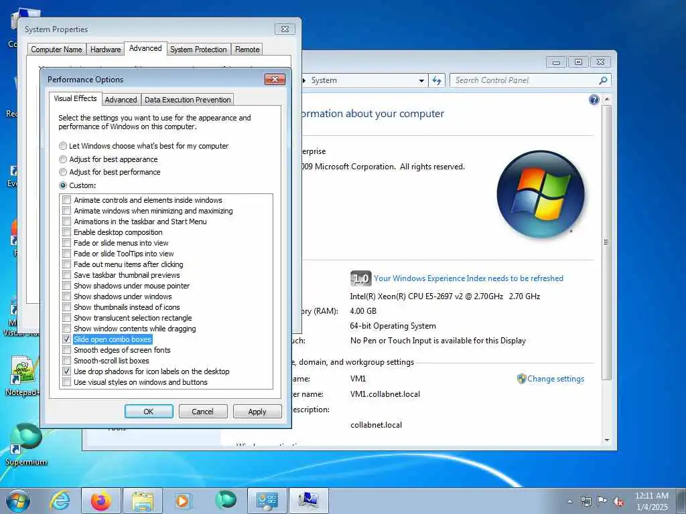Enable Animations in the taskbar and Start Menu
The width and height of the screenshot is (686, 514).
point(66,222)
